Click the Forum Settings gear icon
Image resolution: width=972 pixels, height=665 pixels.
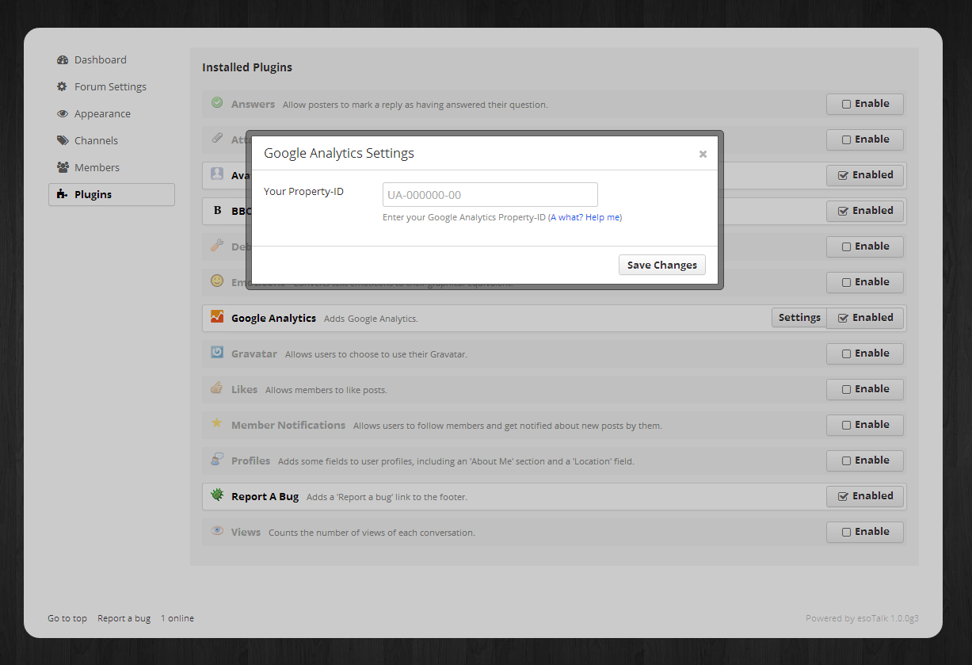(63, 87)
